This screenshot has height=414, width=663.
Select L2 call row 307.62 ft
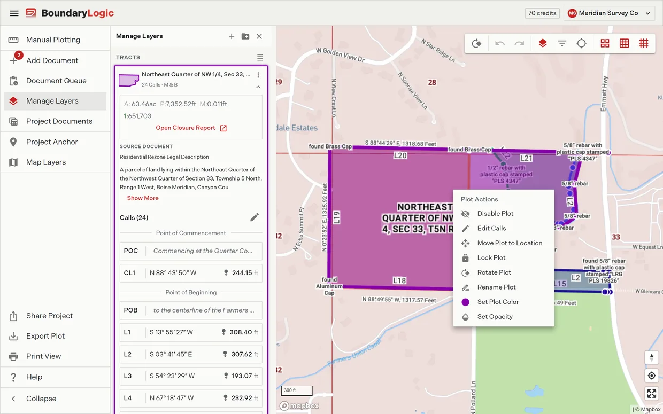click(191, 354)
